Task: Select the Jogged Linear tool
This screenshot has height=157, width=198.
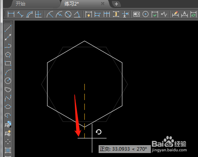Action: [164, 14]
